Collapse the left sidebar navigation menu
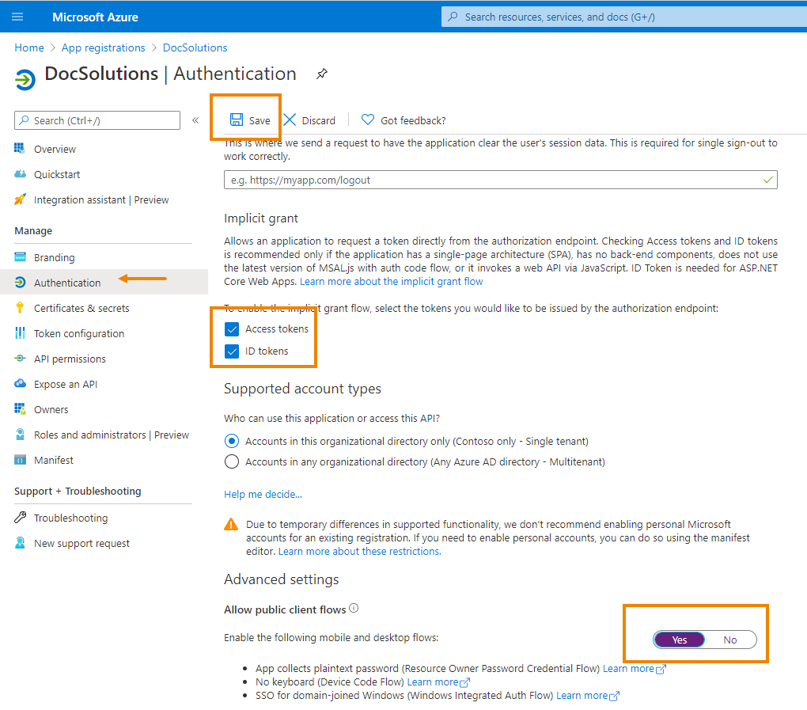807x710 pixels. pyautogui.click(x=195, y=120)
